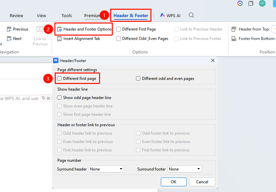Click the magnifier search icon
The height and width of the screenshot is (192, 276).
coord(191,15)
